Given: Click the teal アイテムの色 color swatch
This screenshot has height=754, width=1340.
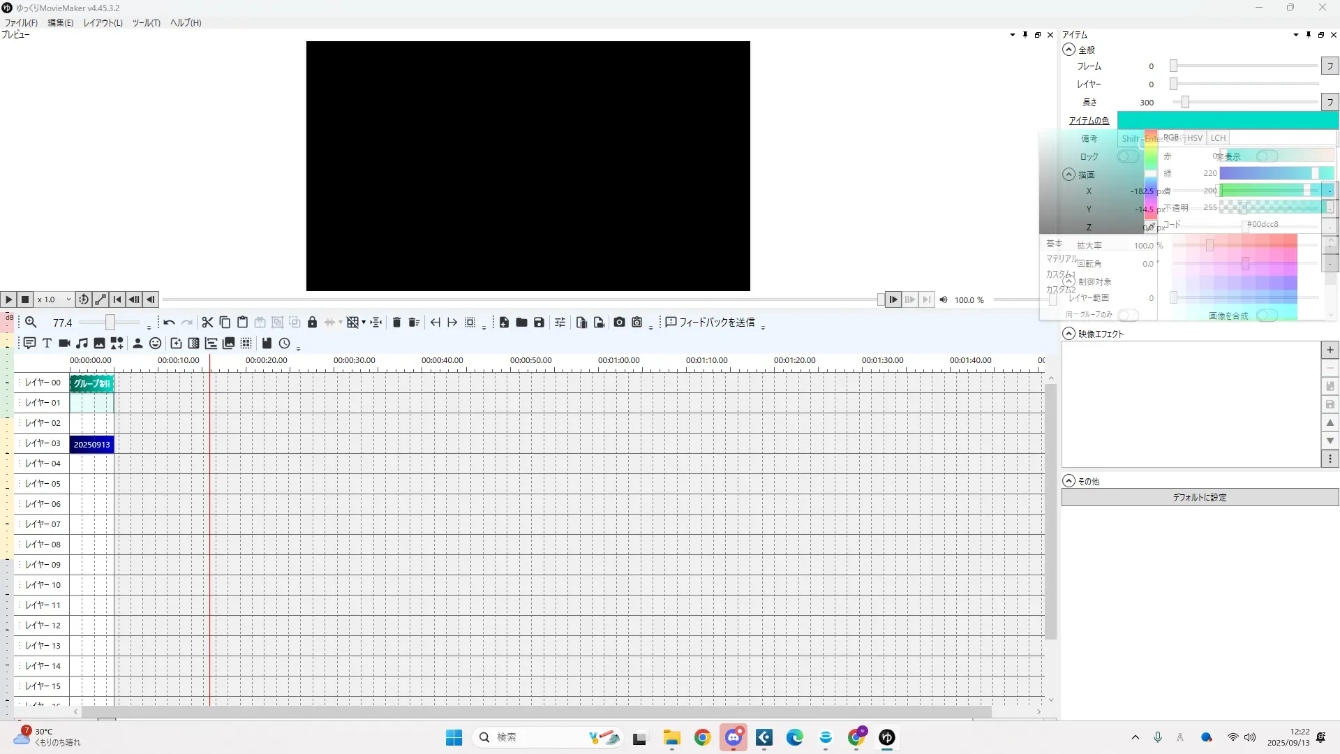Looking at the screenshot, I should [1227, 120].
